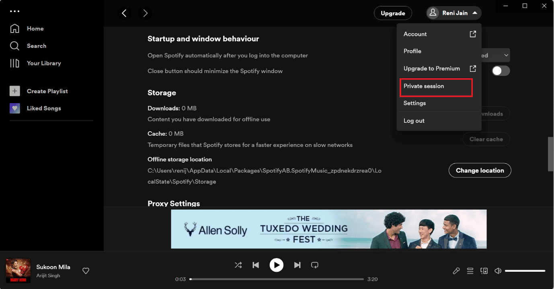Like the song Sukoon Mila

(x=86, y=271)
